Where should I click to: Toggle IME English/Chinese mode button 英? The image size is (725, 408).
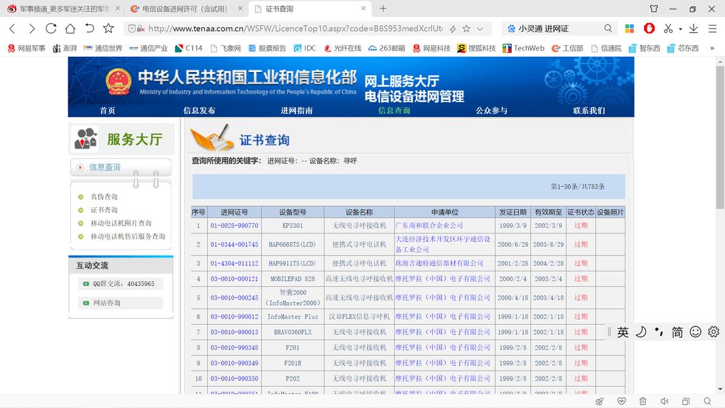coord(623,332)
